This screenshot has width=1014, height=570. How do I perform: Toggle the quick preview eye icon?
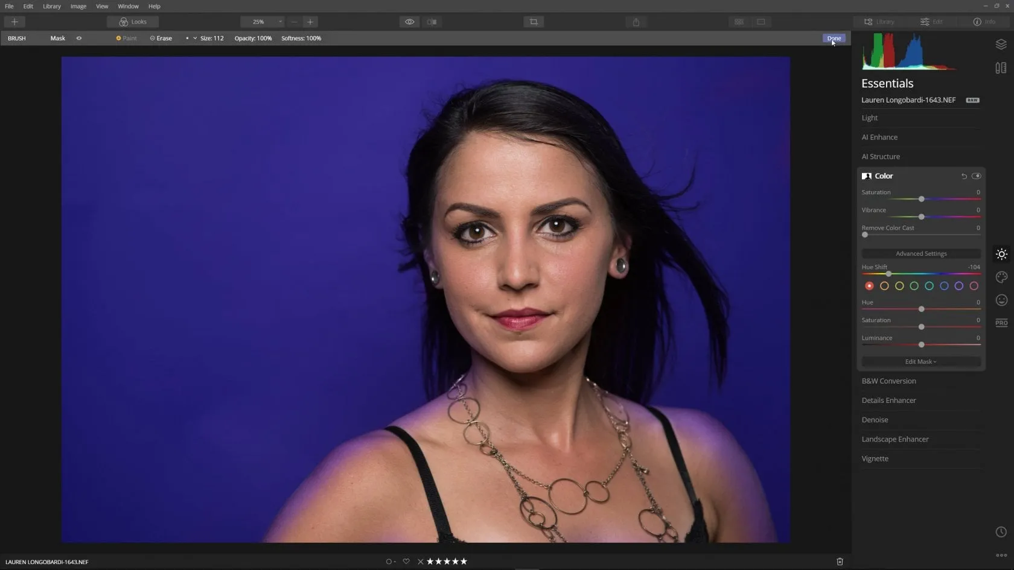coord(409,22)
